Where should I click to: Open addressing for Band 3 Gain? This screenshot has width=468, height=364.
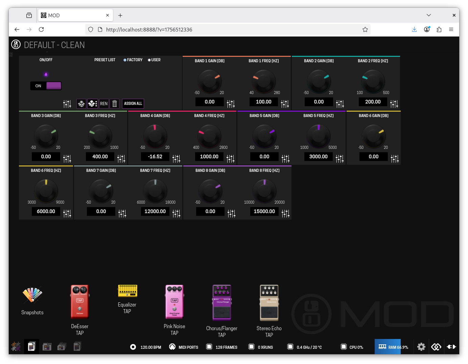click(67, 159)
